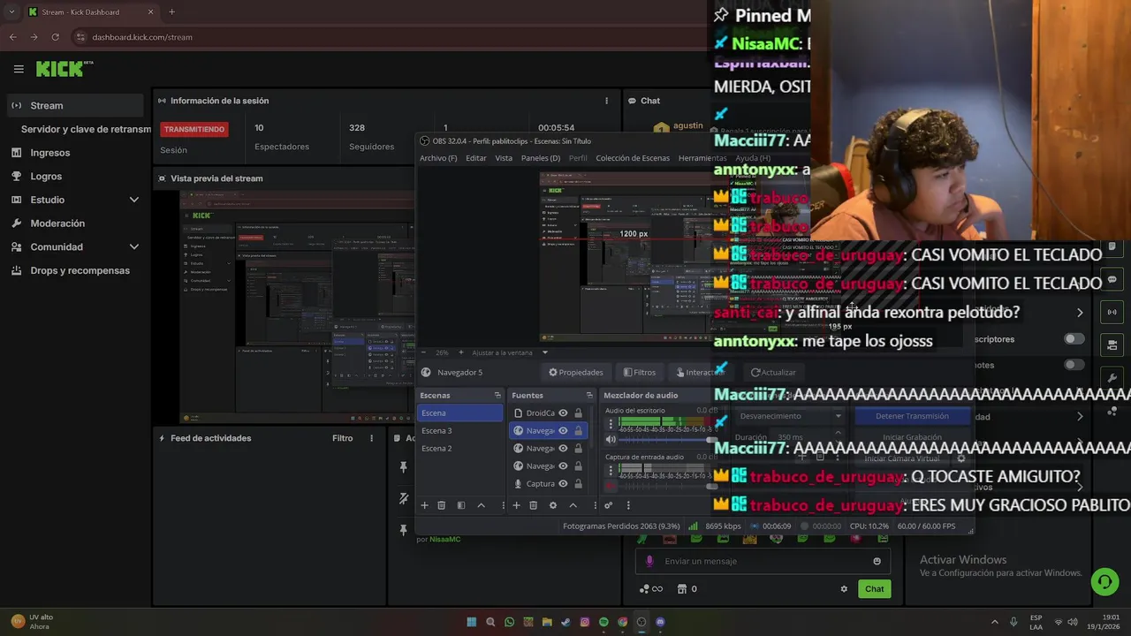Open WhatsApp from the taskbar

click(x=509, y=622)
